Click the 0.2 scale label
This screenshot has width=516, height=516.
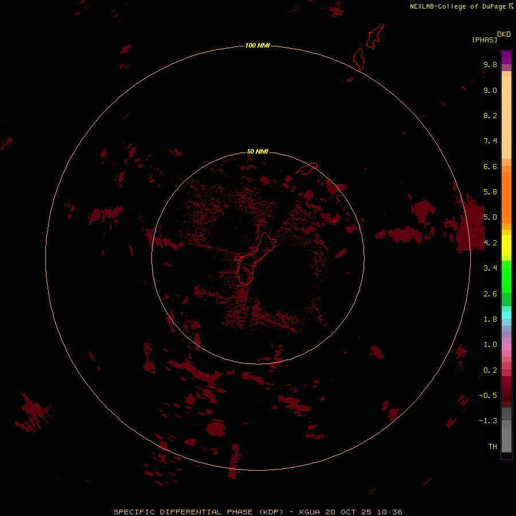tap(490, 370)
